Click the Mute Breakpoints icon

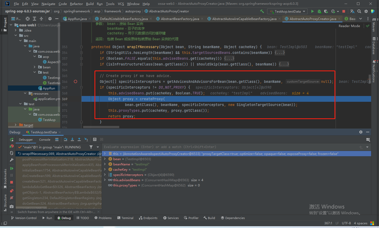12,197
